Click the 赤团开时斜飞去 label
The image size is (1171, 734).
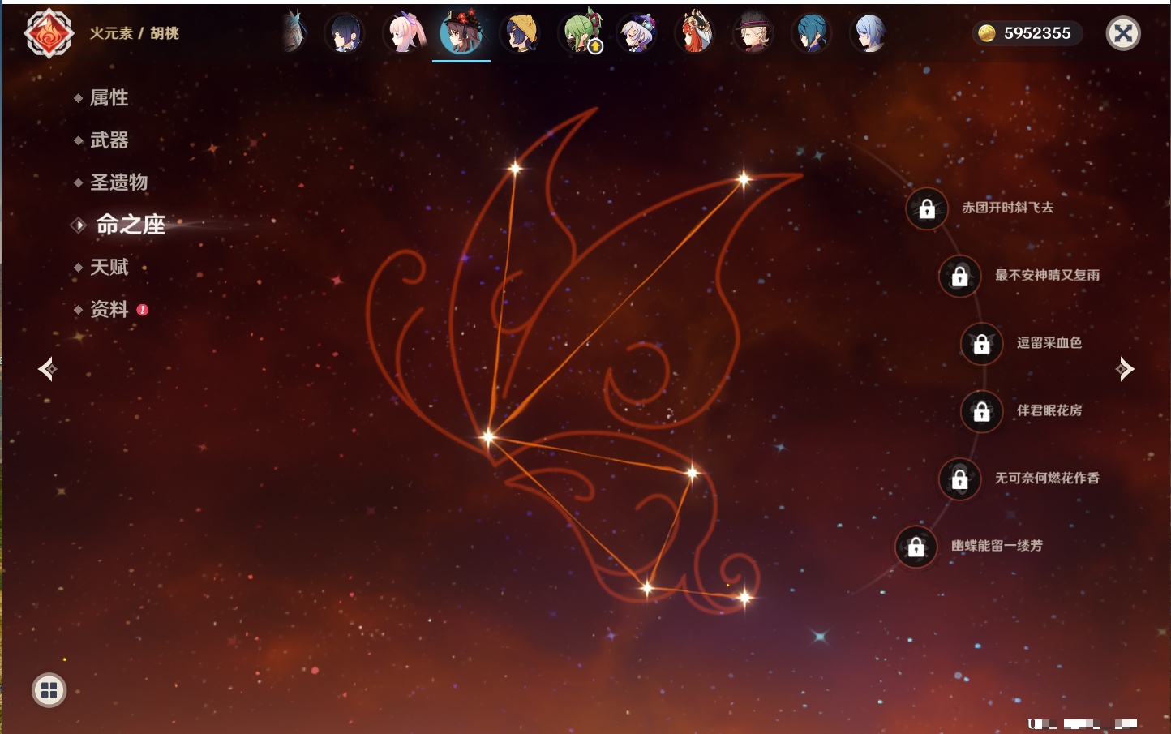(x=1008, y=208)
